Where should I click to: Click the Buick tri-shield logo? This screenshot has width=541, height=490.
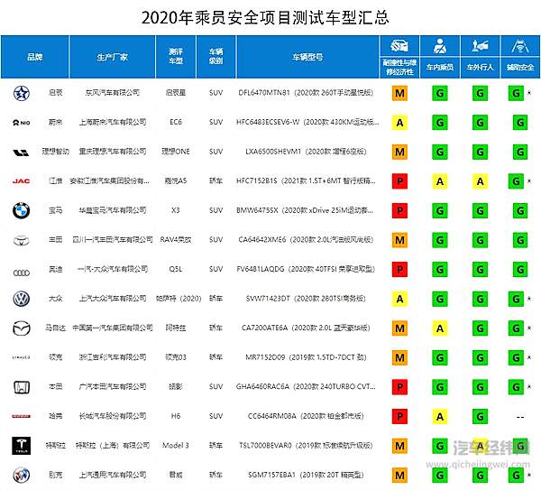22,476
